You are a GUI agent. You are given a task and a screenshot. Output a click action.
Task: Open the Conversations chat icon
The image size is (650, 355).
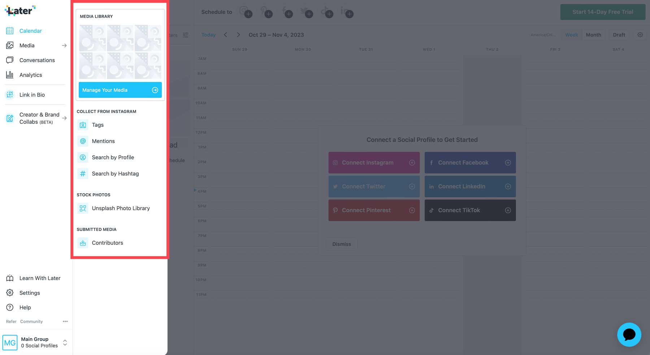coord(10,60)
